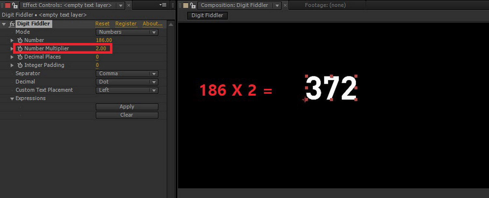This screenshot has width=489, height=198.
Task: Switch to the Footage tab
Action: (x=326, y=5)
